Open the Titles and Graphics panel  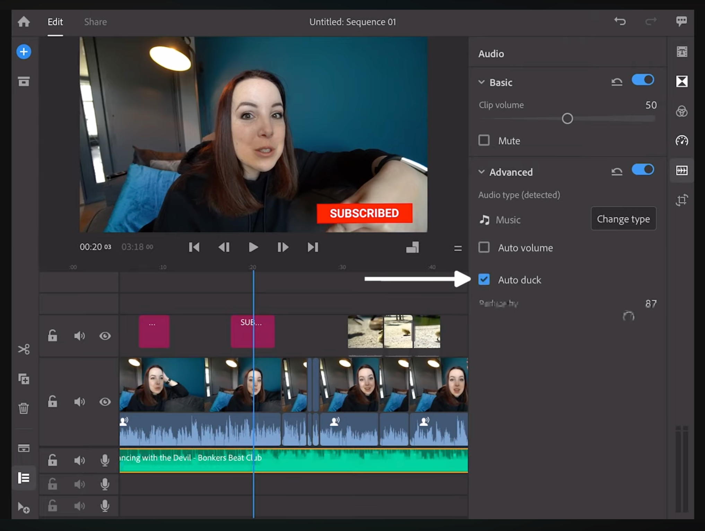click(x=681, y=51)
